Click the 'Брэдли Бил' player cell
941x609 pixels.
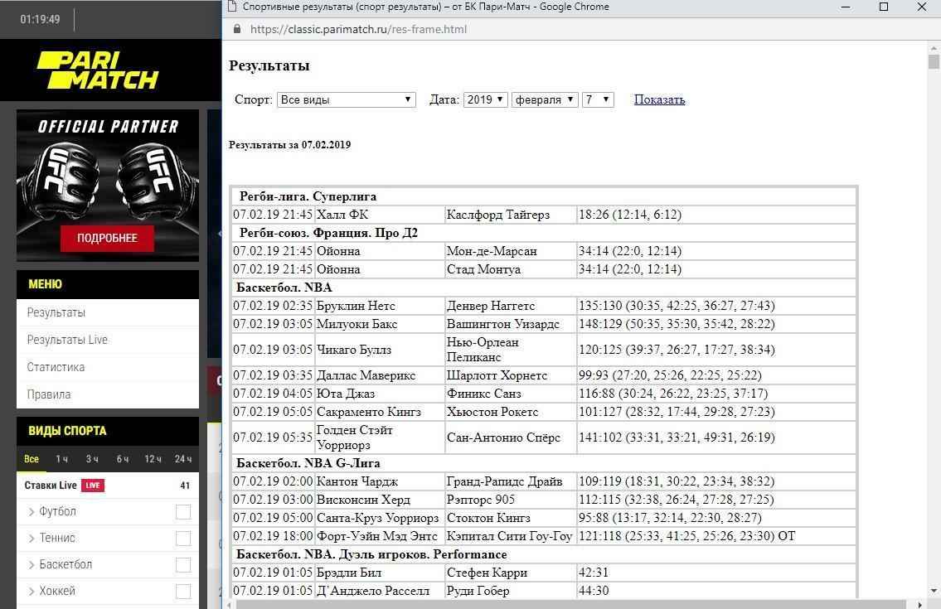[379, 573]
